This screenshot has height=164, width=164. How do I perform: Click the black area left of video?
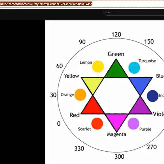click(x=22, y=92)
